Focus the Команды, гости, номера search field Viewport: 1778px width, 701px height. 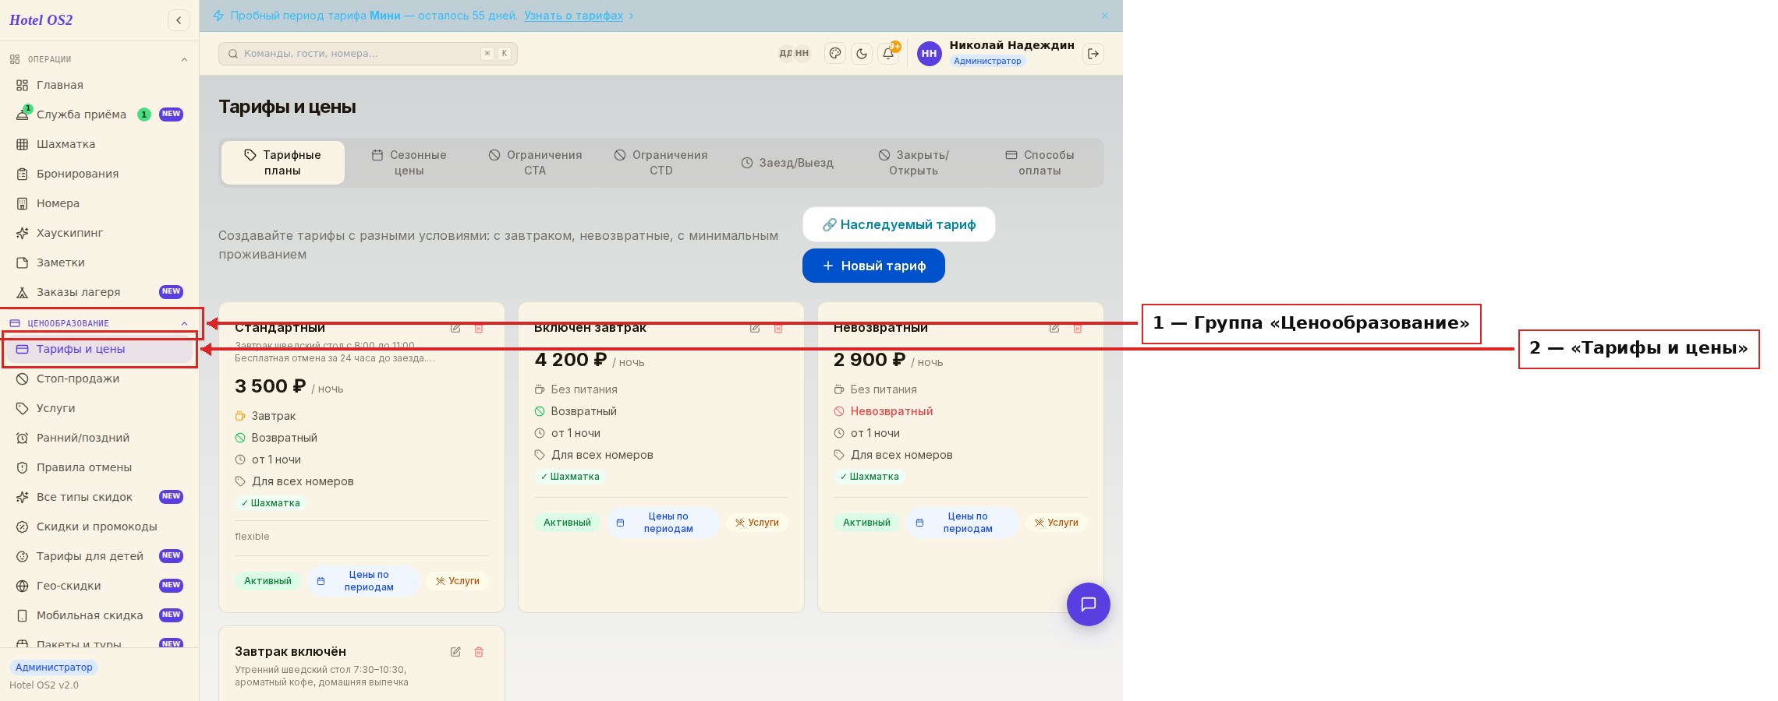pos(368,54)
